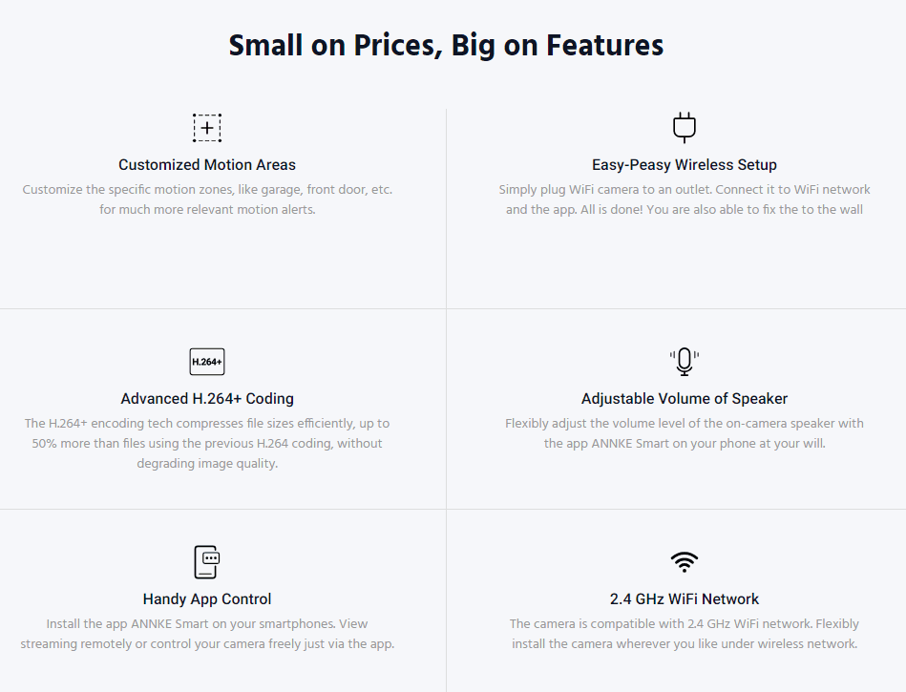
Task: Click the on-camera speaker volume description
Action: click(685, 433)
